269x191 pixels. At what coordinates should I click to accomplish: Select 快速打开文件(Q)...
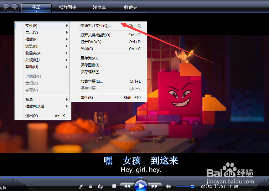click(109, 26)
